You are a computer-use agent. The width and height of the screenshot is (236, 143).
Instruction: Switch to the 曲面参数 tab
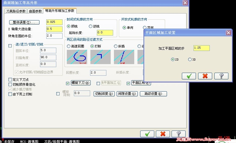(x=35, y=11)
